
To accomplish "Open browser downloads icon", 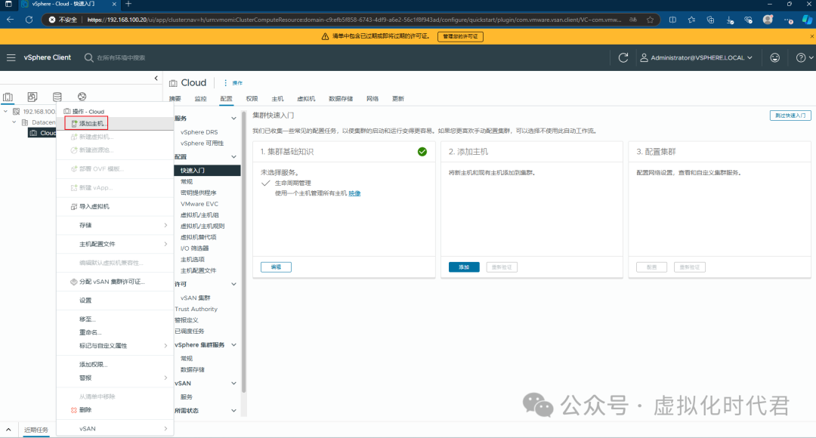I will pyautogui.click(x=730, y=20).
